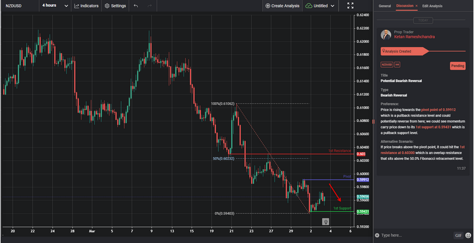Switch to the General tab
This screenshot has height=243, width=474.
tap(385, 6)
